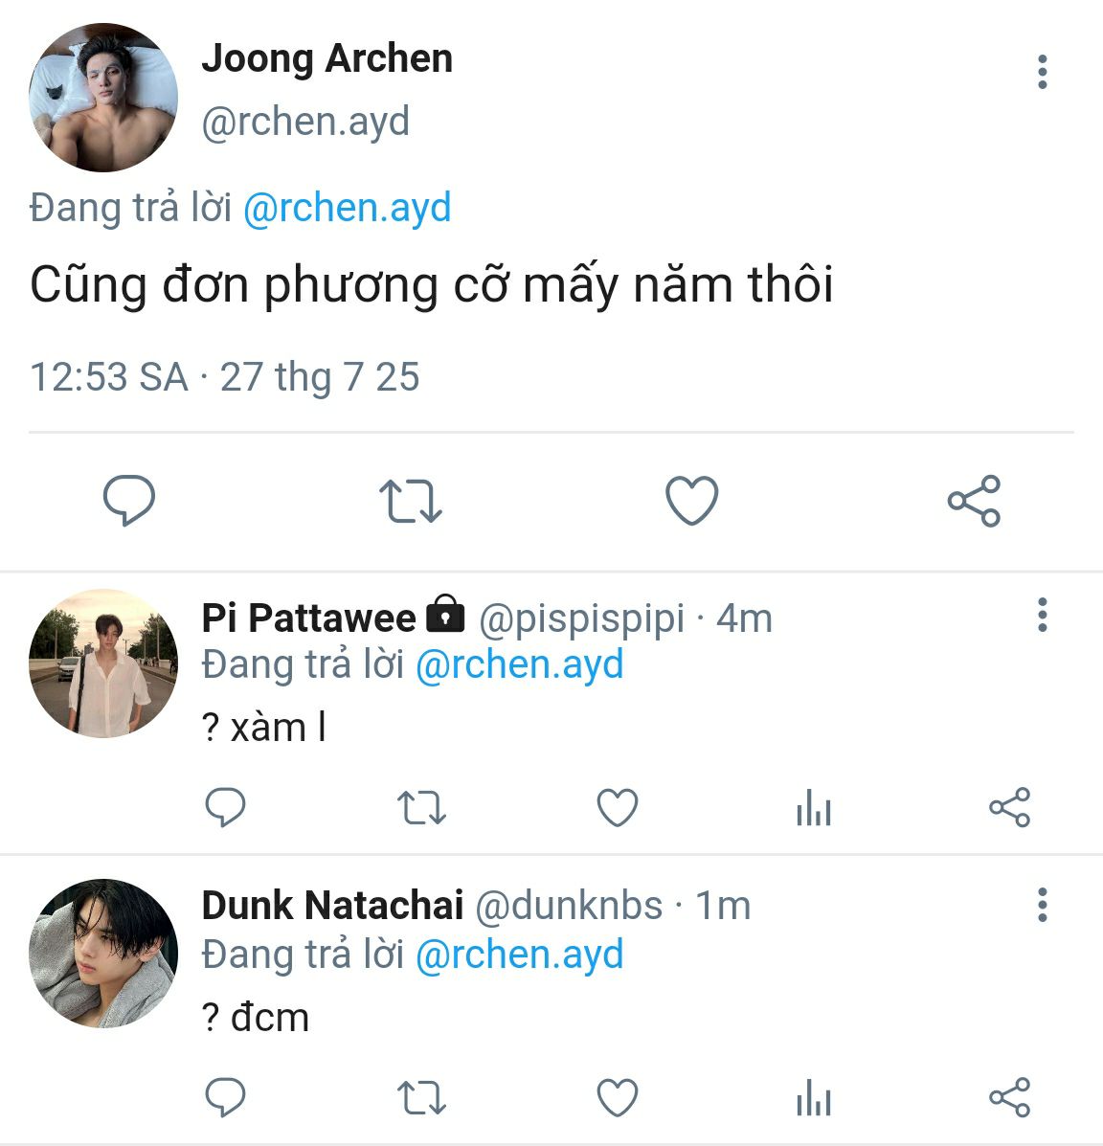View Pi Pattawee's profile picture
The width and height of the screenshot is (1103, 1146).
point(103,663)
